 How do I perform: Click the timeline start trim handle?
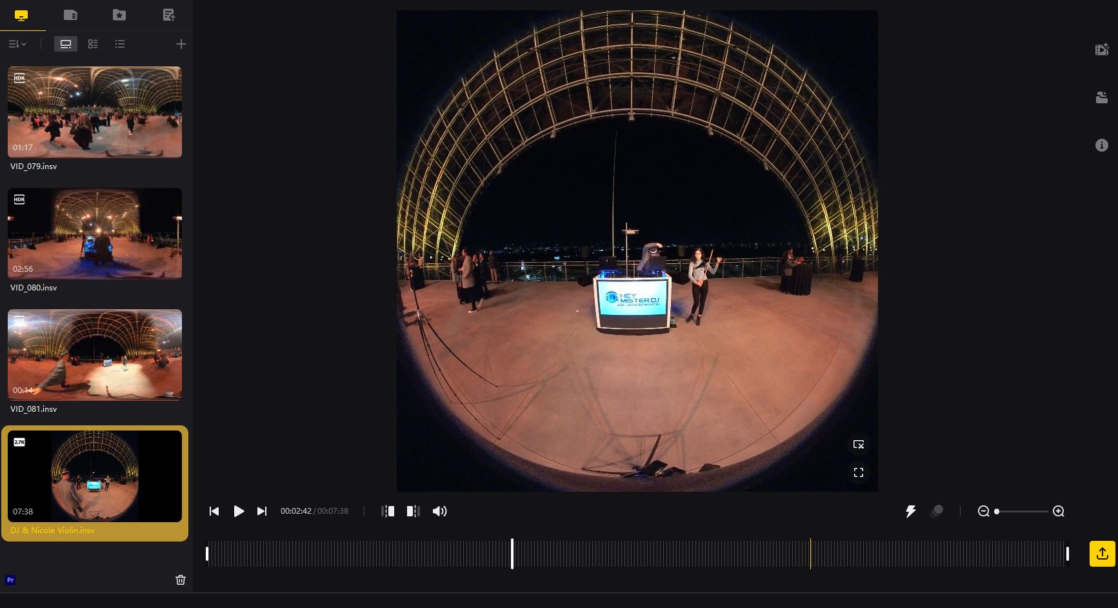(x=207, y=554)
